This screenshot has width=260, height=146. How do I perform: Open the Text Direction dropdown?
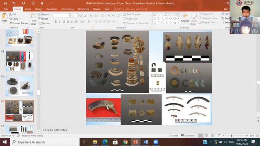point(133,14)
